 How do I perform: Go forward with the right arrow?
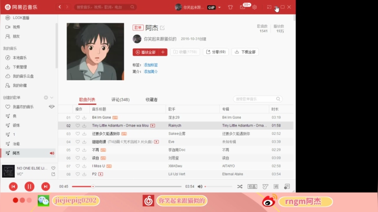(x=67, y=7)
